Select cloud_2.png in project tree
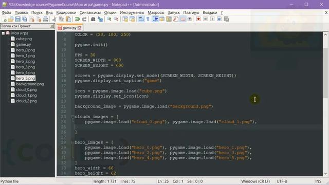 click(x=26, y=101)
